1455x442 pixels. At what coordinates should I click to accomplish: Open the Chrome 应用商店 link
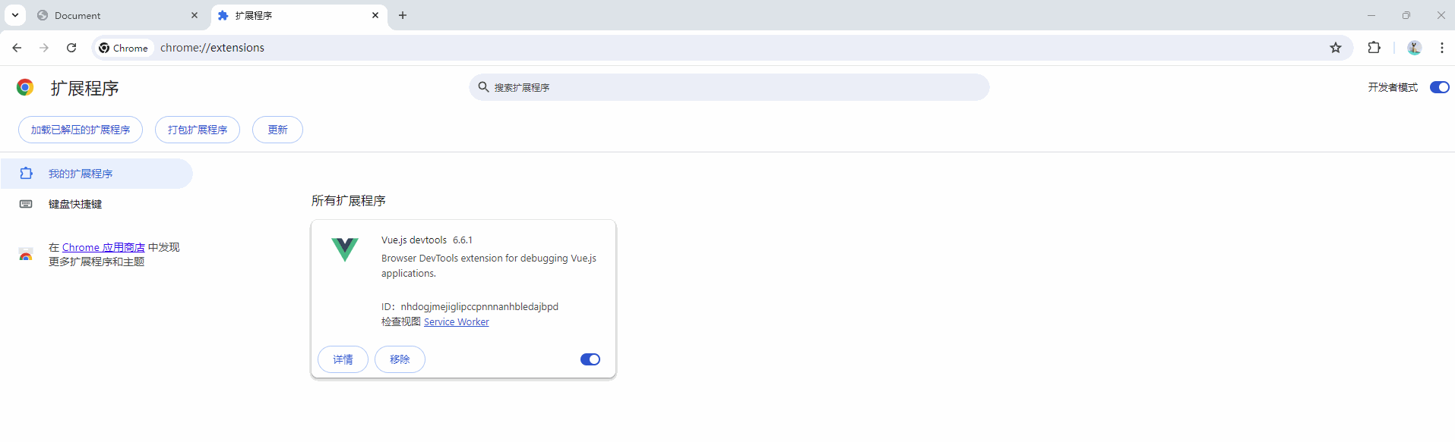click(103, 247)
